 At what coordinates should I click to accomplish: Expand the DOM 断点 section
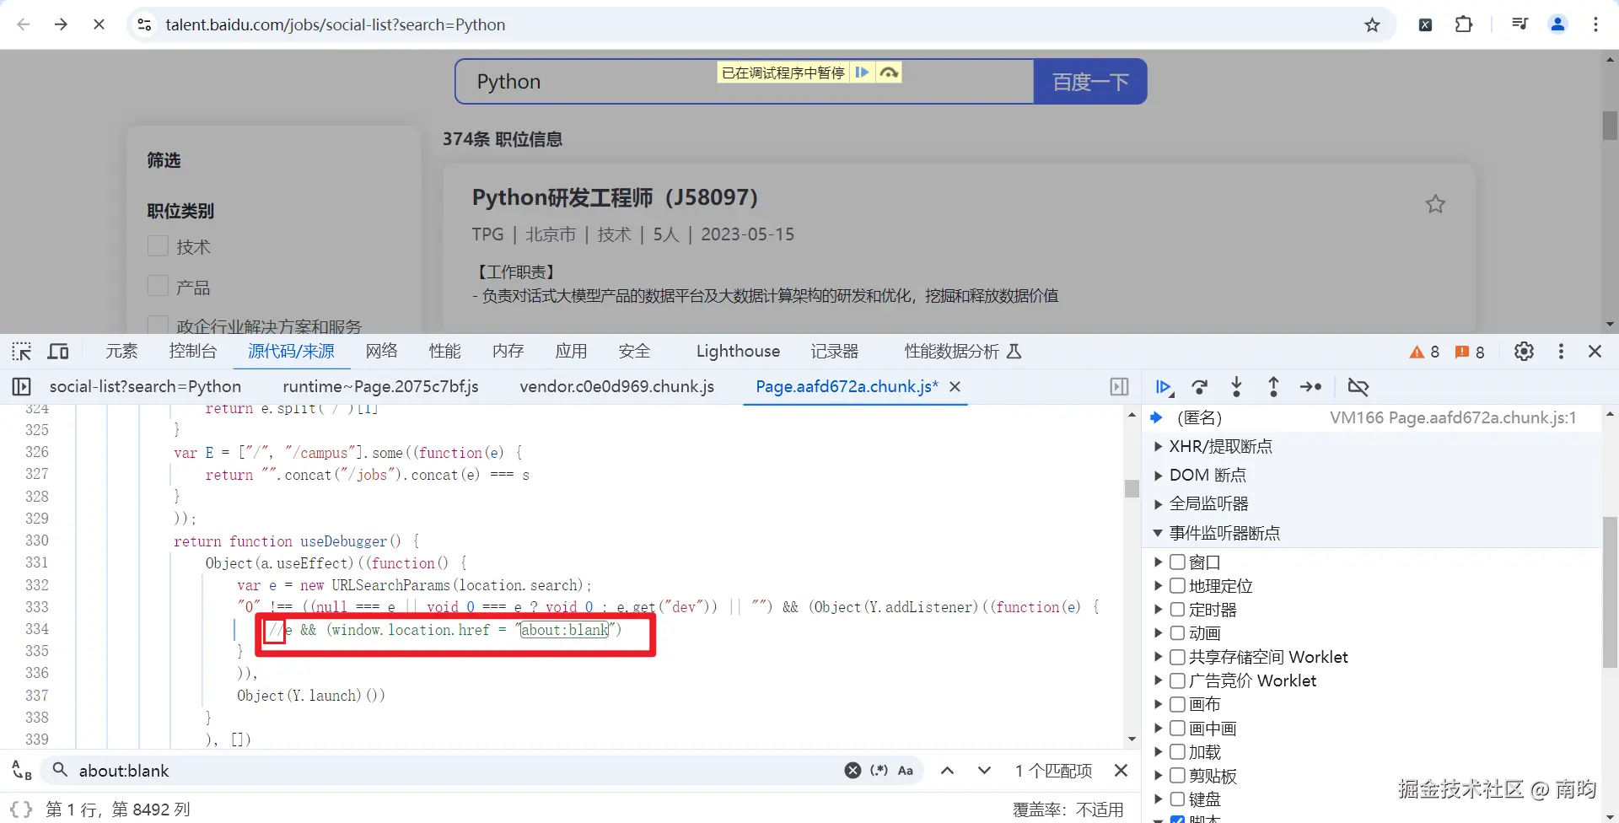point(1159,475)
